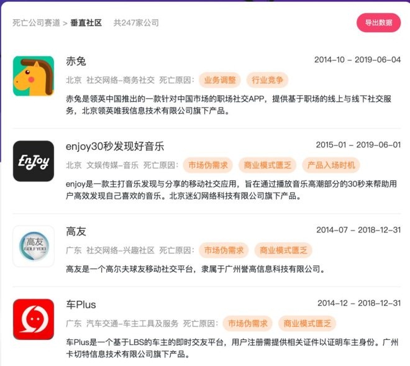Click 行业竞争 tag under 赤兔

point(267,80)
